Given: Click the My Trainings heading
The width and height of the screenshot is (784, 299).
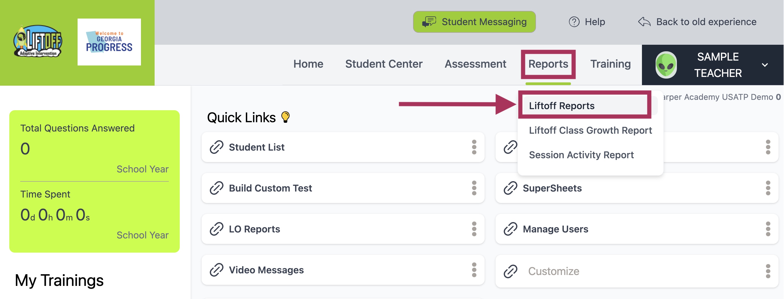Looking at the screenshot, I should (59, 280).
